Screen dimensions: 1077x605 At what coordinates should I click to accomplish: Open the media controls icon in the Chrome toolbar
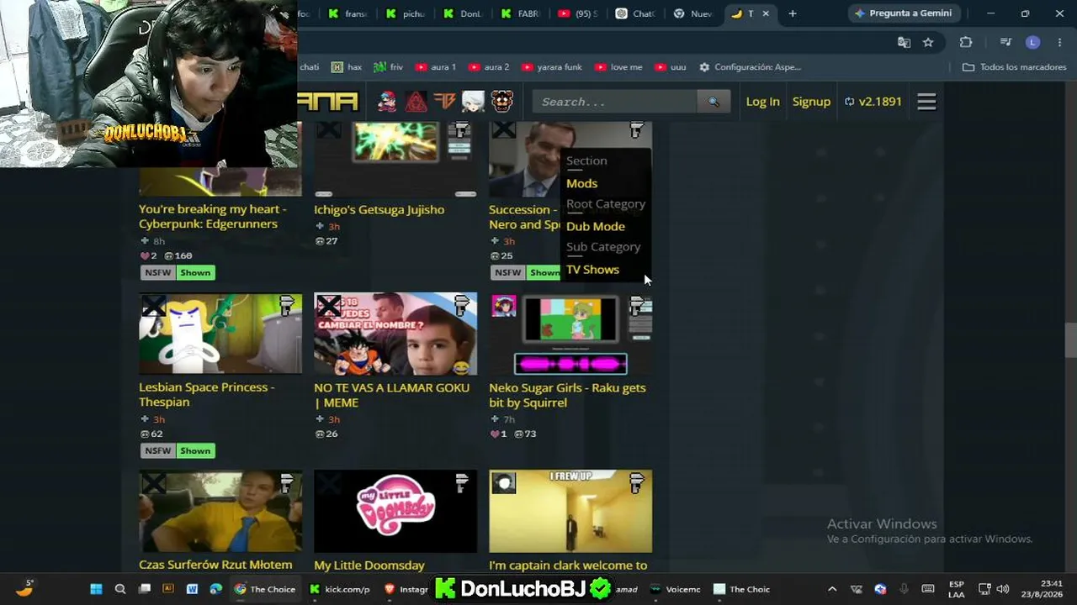tap(1005, 42)
